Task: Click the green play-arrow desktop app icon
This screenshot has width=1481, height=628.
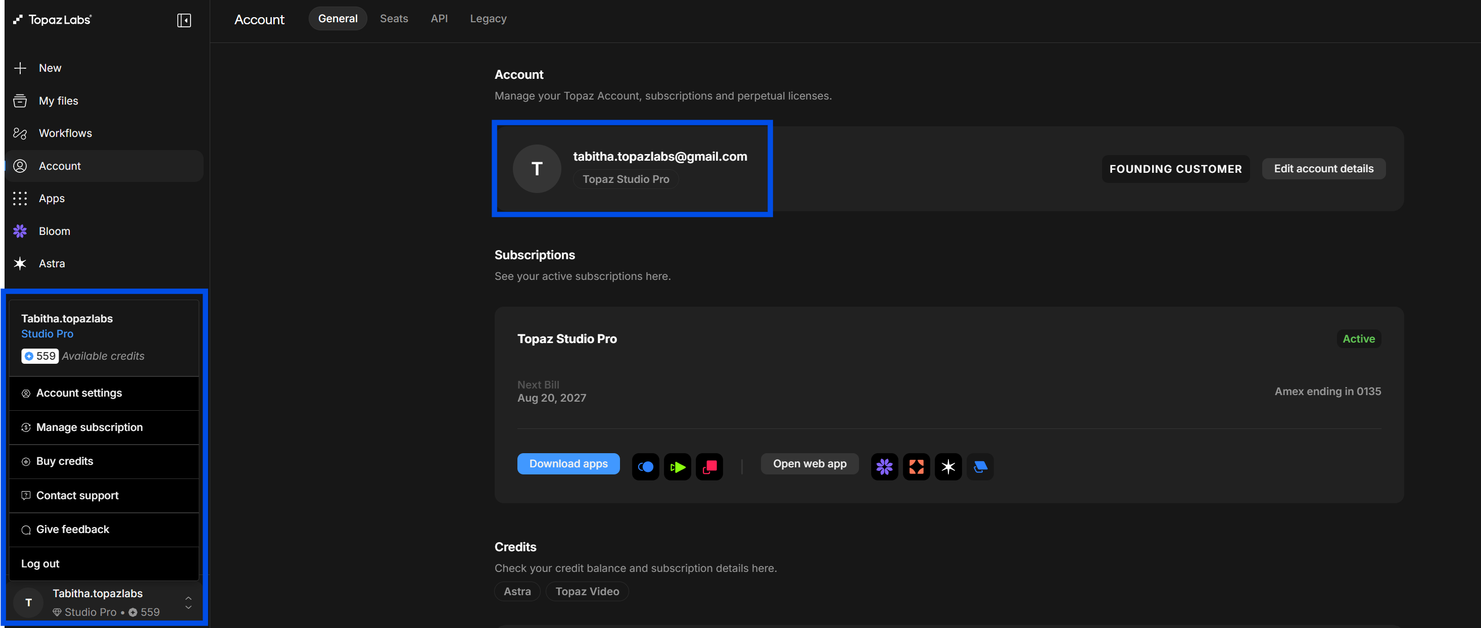Action: 677,466
